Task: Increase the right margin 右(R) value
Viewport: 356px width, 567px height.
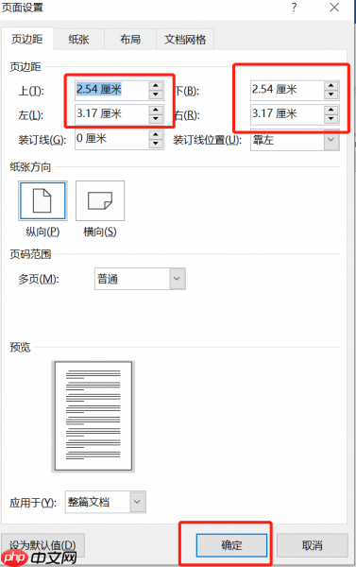Action: coord(331,110)
